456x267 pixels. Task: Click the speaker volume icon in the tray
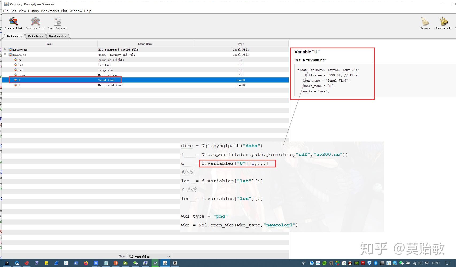click(420, 263)
